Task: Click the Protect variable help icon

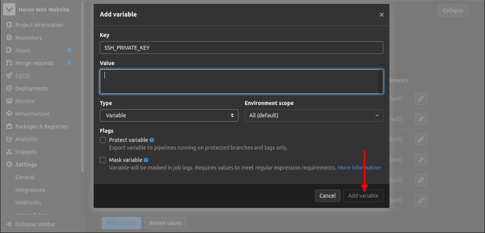Action: [x=152, y=140]
